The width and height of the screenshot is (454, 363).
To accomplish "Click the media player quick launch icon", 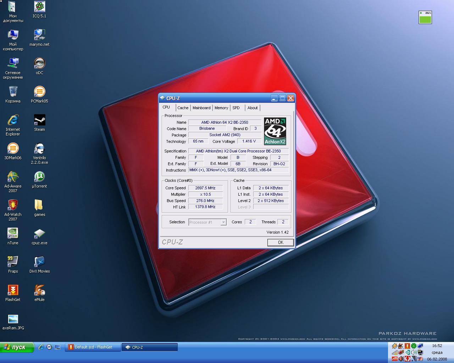I will pos(49,347).
